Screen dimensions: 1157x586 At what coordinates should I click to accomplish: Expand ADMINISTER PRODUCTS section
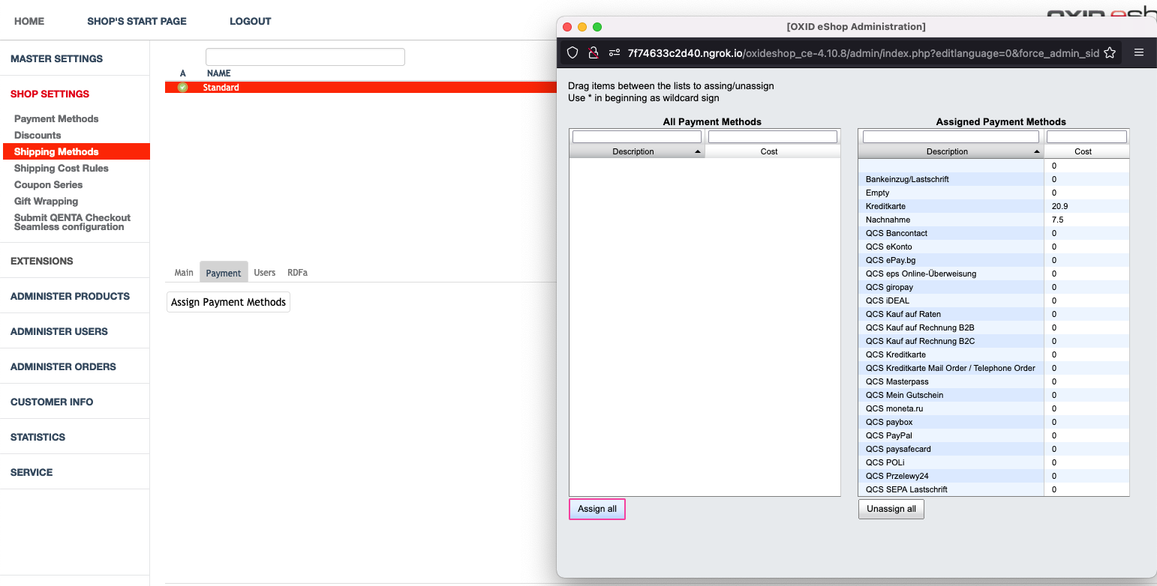pyautogui.click(x=70, y=296)
